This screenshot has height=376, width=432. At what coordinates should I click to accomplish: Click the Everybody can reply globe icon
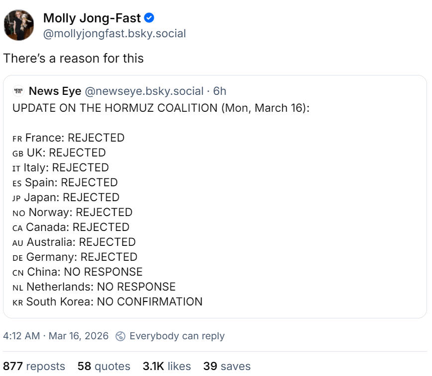click(x=120, y=336)
